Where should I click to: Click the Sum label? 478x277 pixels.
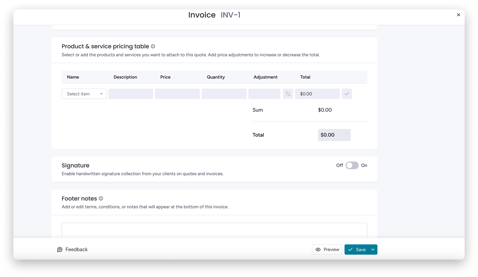coord(258,110)
